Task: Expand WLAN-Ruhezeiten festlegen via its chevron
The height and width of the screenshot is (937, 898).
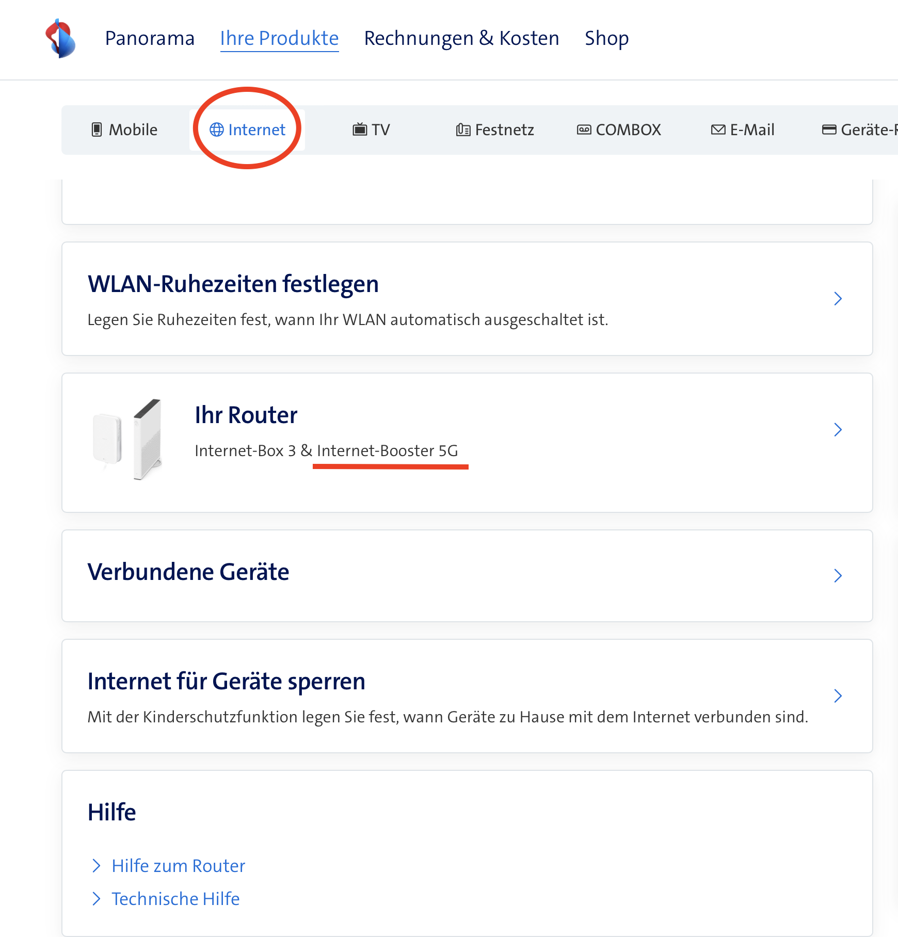Action: pos(838,299)
